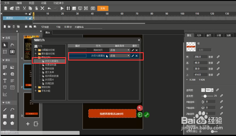Image resolution: width=236 pixels, height=136 pixels.
Task: Open the 编辑 menu
Action: [19, 3]
